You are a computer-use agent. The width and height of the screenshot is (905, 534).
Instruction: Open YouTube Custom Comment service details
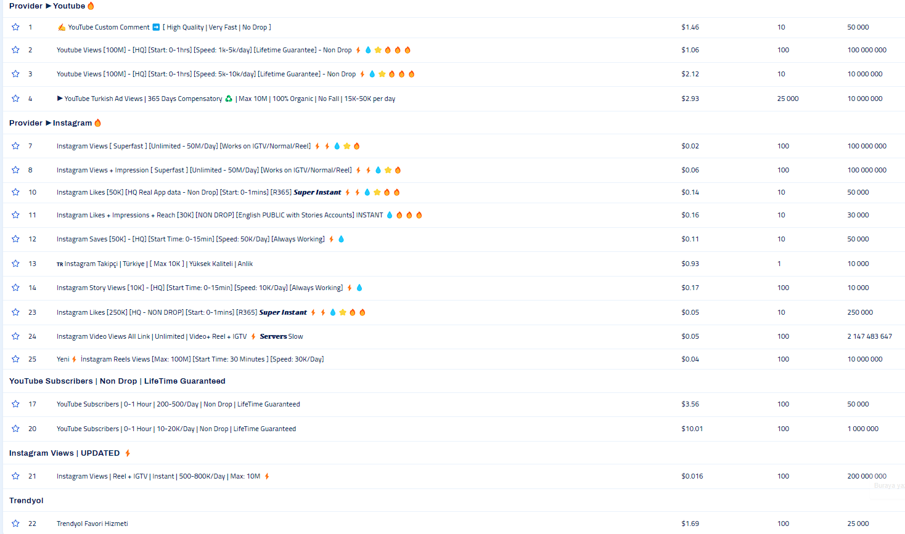click(164, 27)
